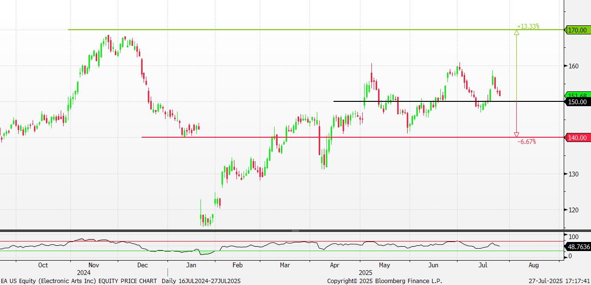Click the EA US Equity chart title

coord(79,281)
